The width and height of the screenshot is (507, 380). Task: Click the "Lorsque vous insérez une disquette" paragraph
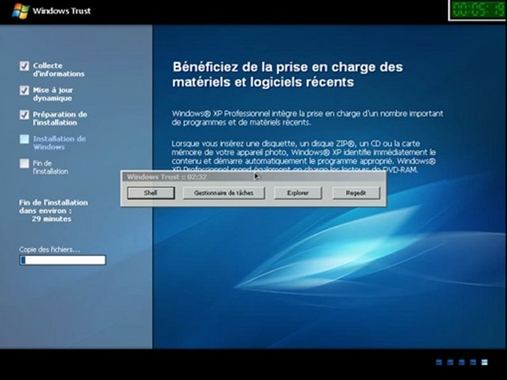click(x=304, y=156)
